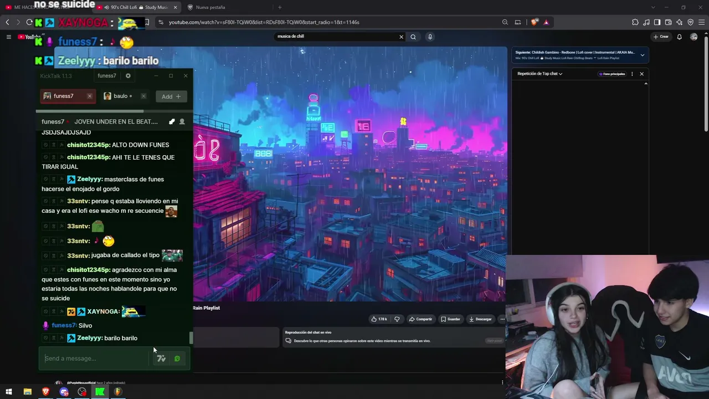Open chatters list icon in KickTalk header
Viewport: 709px width, 399px height.
coord(182,122)
